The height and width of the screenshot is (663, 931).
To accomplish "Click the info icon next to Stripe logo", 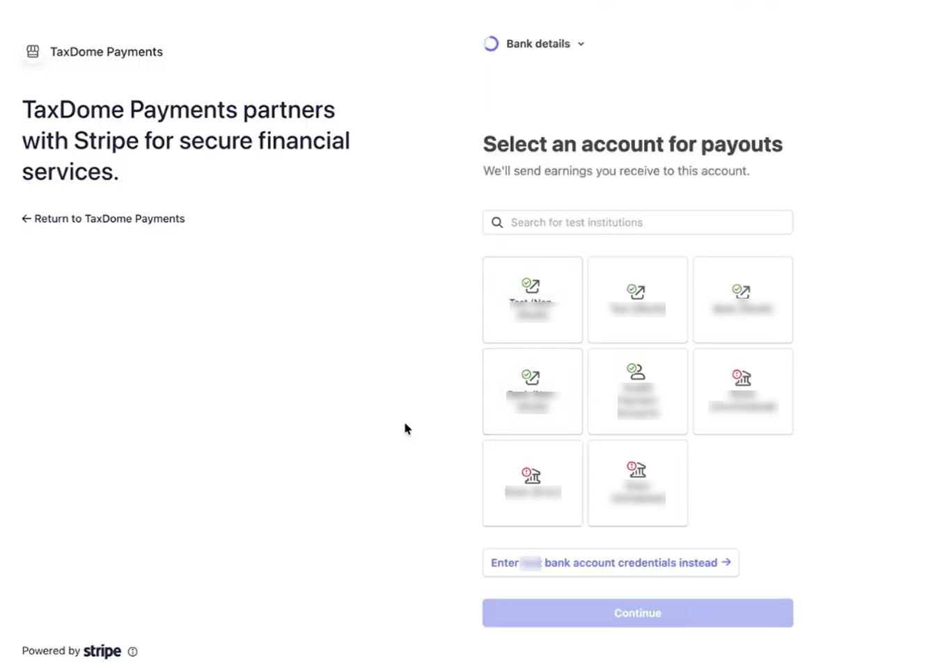I will coord(132,652).
